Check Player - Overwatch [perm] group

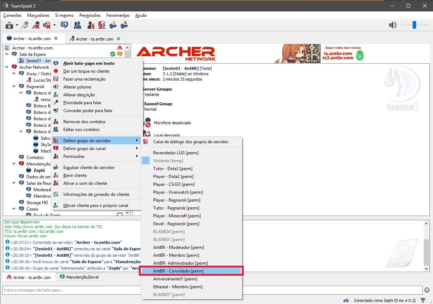[x=191, y=192]
